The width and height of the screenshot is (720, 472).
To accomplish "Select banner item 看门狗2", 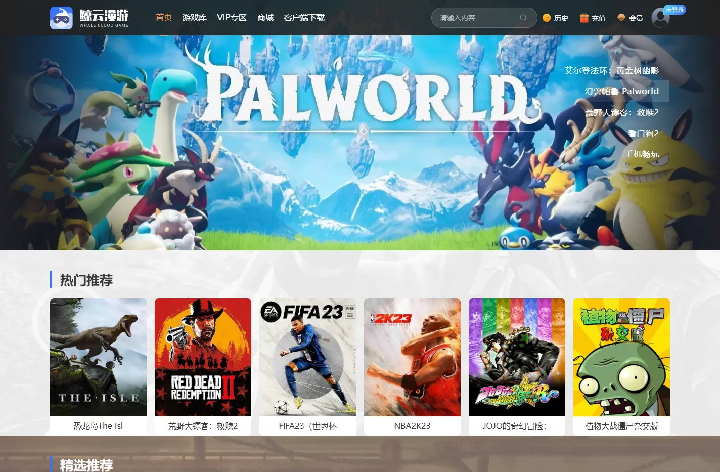I will pyautogui.click(x=643, y=134).
